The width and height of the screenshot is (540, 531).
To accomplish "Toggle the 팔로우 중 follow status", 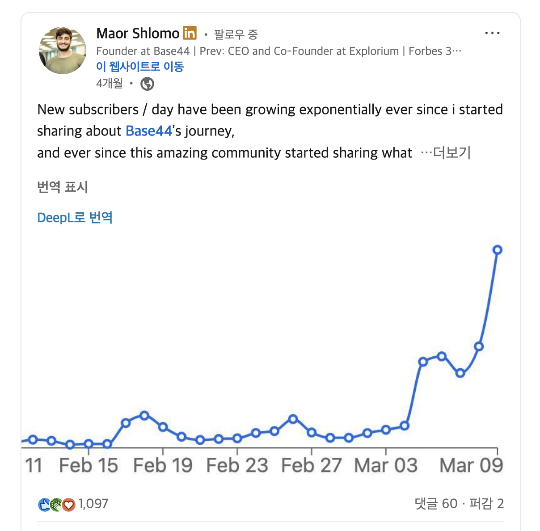I will pyautogui.click(x=236, y=34).
